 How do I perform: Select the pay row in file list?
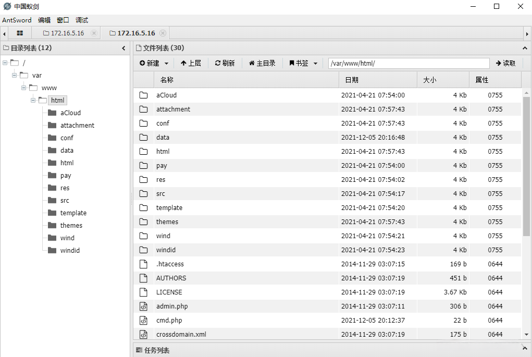tap(327, 166)
